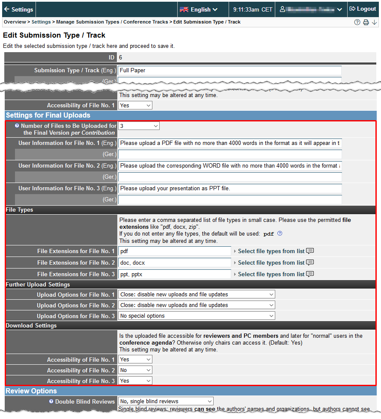Screen dimensions: 381x419
Task: Click the Submission Type / Track (Eng.) field
Action: point(230,71)
